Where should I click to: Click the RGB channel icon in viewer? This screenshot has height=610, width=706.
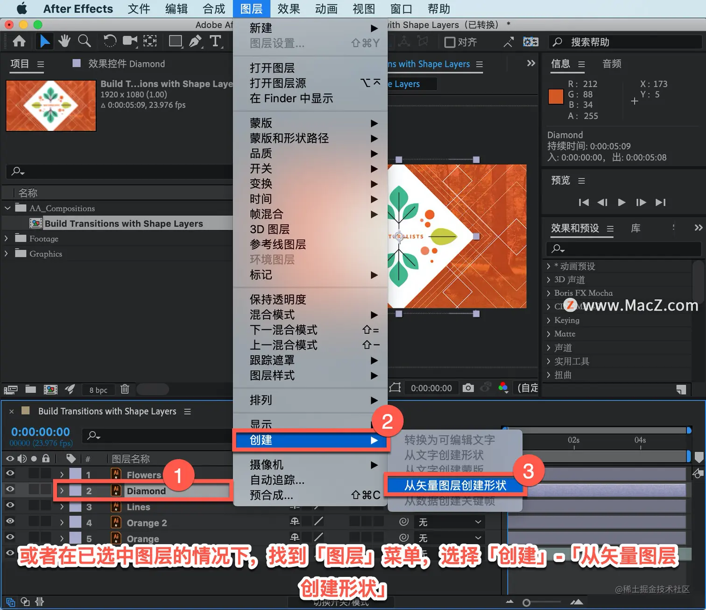click(x=503, y=388)
